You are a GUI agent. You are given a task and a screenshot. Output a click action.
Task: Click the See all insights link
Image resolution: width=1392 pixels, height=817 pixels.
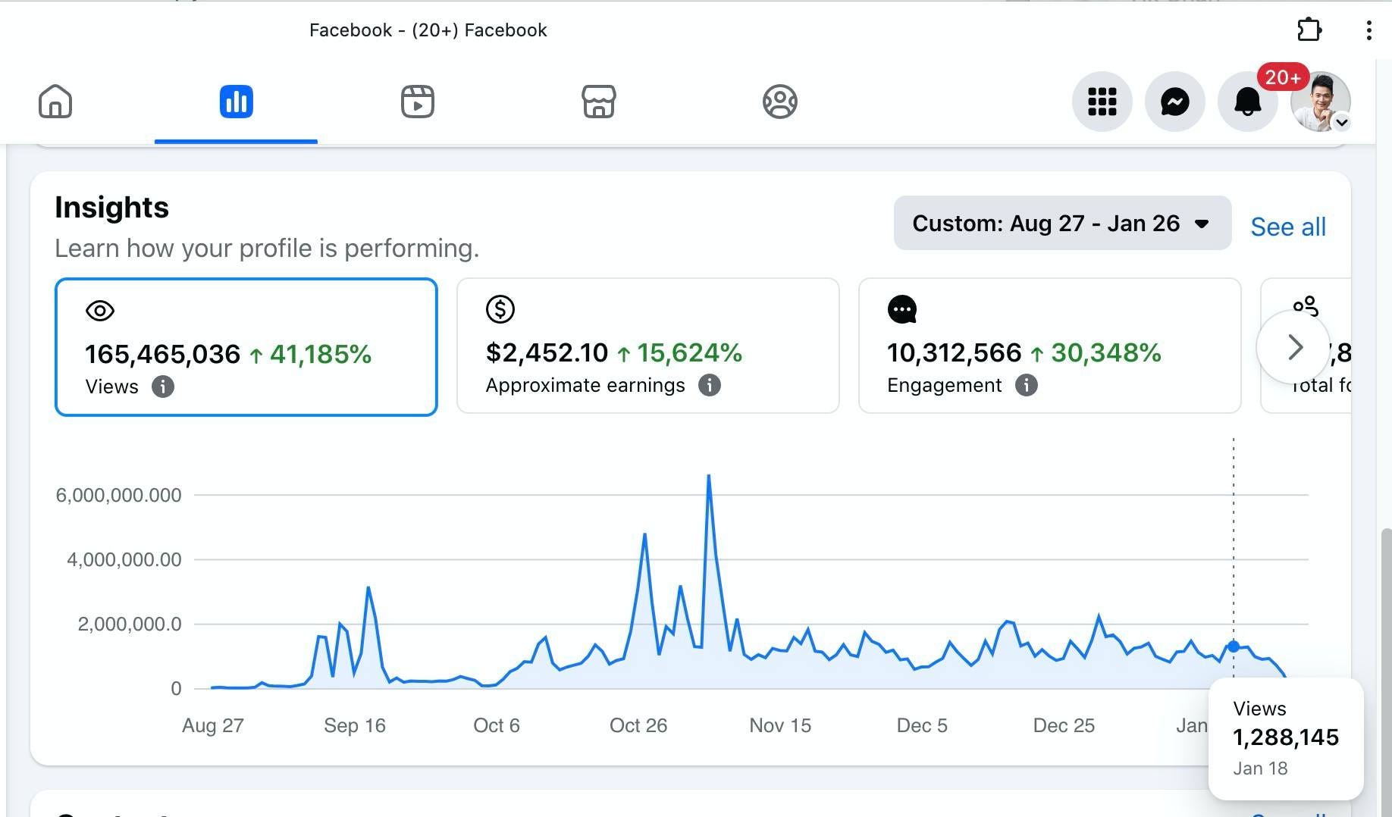tap(1287, 227)
